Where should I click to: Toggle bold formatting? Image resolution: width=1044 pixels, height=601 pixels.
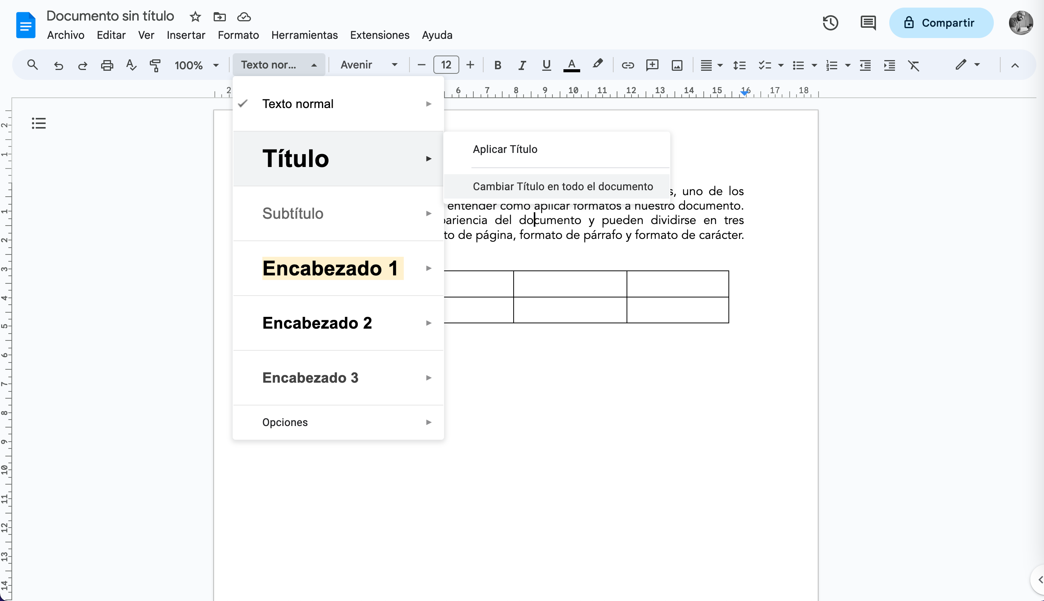[x=497, y=65]
